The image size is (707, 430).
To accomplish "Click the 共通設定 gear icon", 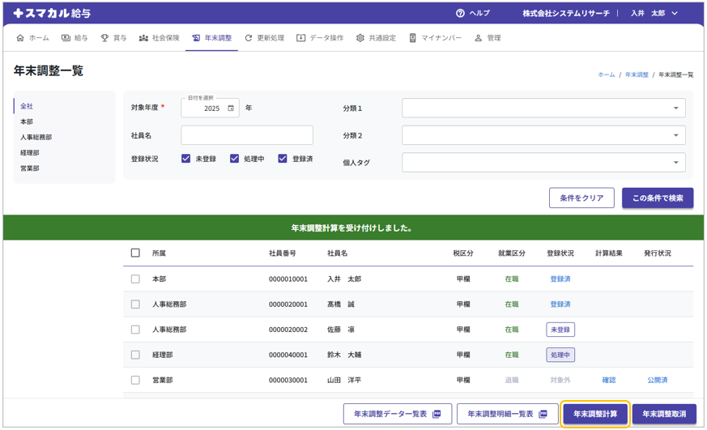I will [360, 38].
